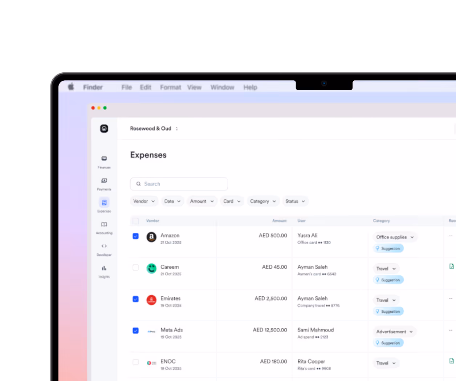Sort by the Amount column header
Screen dimensions: 456x381
(x=279, y=221)
